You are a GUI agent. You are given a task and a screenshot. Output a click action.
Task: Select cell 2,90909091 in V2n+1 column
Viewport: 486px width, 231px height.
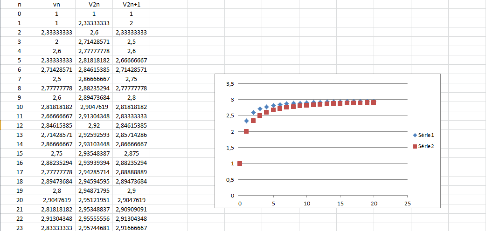pyautogui.click(x=131, y=209)
